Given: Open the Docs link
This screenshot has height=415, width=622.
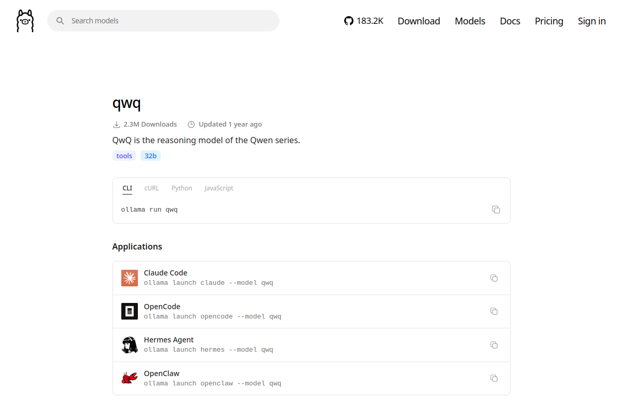Looking at the screenshot, I should pyautogui.click(x=510, y=21).
